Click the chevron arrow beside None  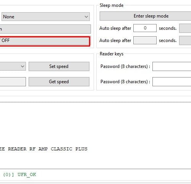tap(86, 17)
